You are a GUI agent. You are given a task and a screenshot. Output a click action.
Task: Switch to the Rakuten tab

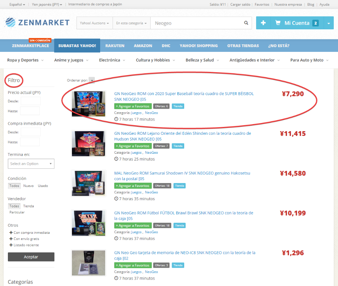click(115, 46)
